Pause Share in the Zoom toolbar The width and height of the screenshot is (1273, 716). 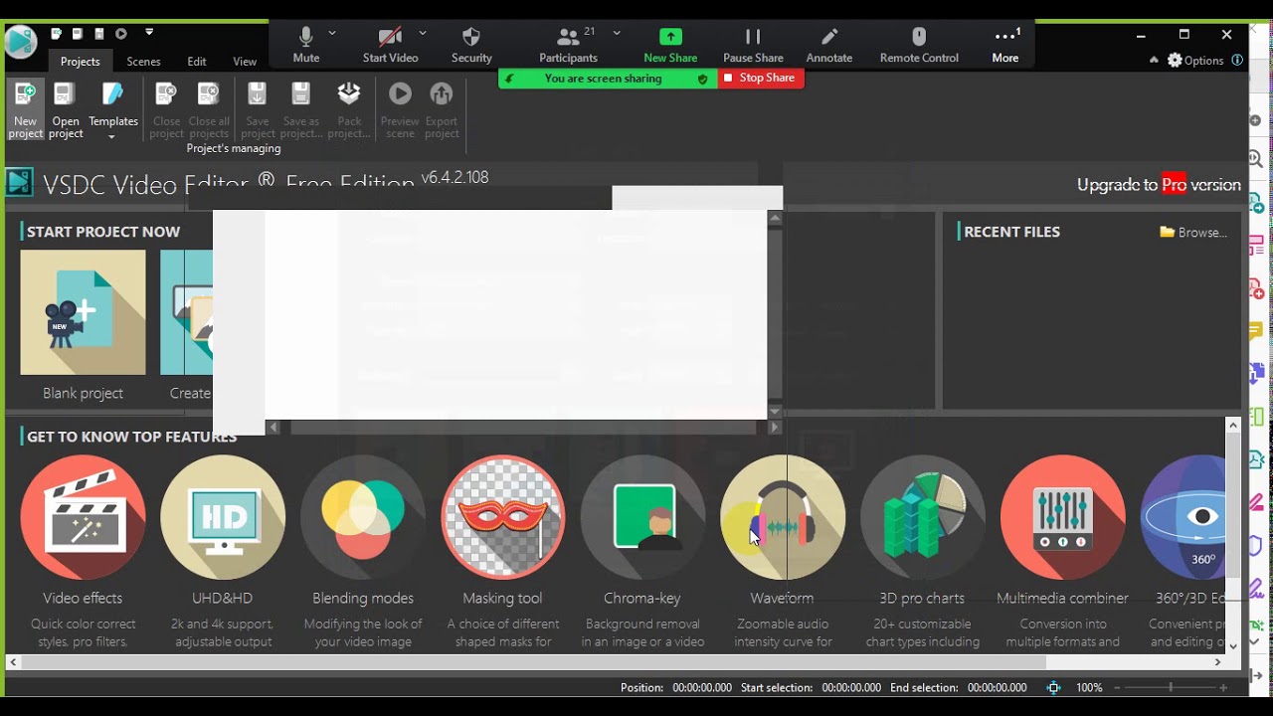pos(753,45)
